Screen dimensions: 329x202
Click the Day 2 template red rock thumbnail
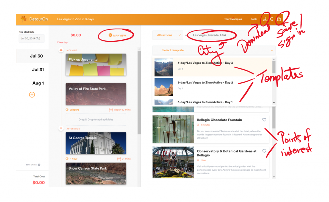(x=164, y=87)
